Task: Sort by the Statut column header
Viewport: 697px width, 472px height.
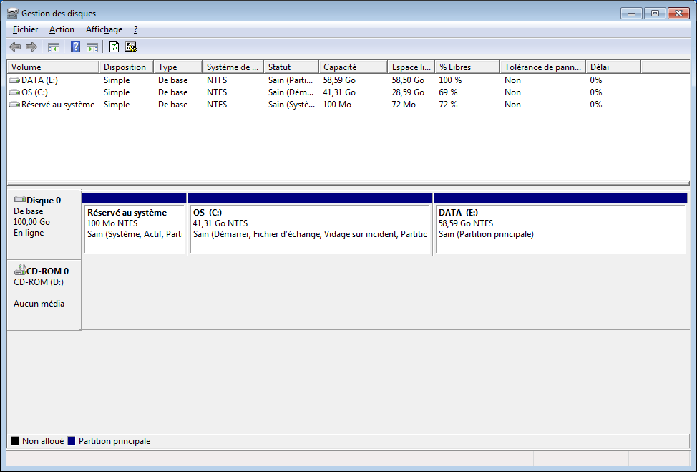Action: (x=291, y=67)
